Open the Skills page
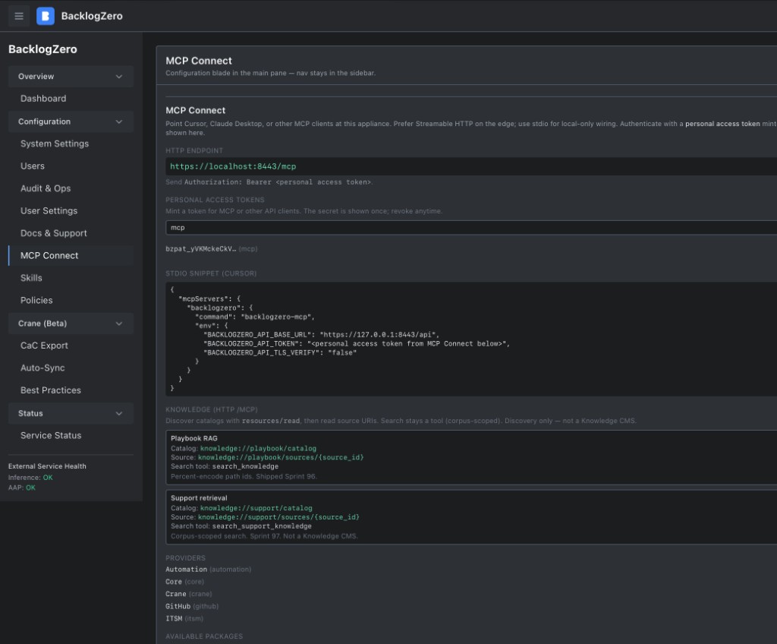 (71, 278)
